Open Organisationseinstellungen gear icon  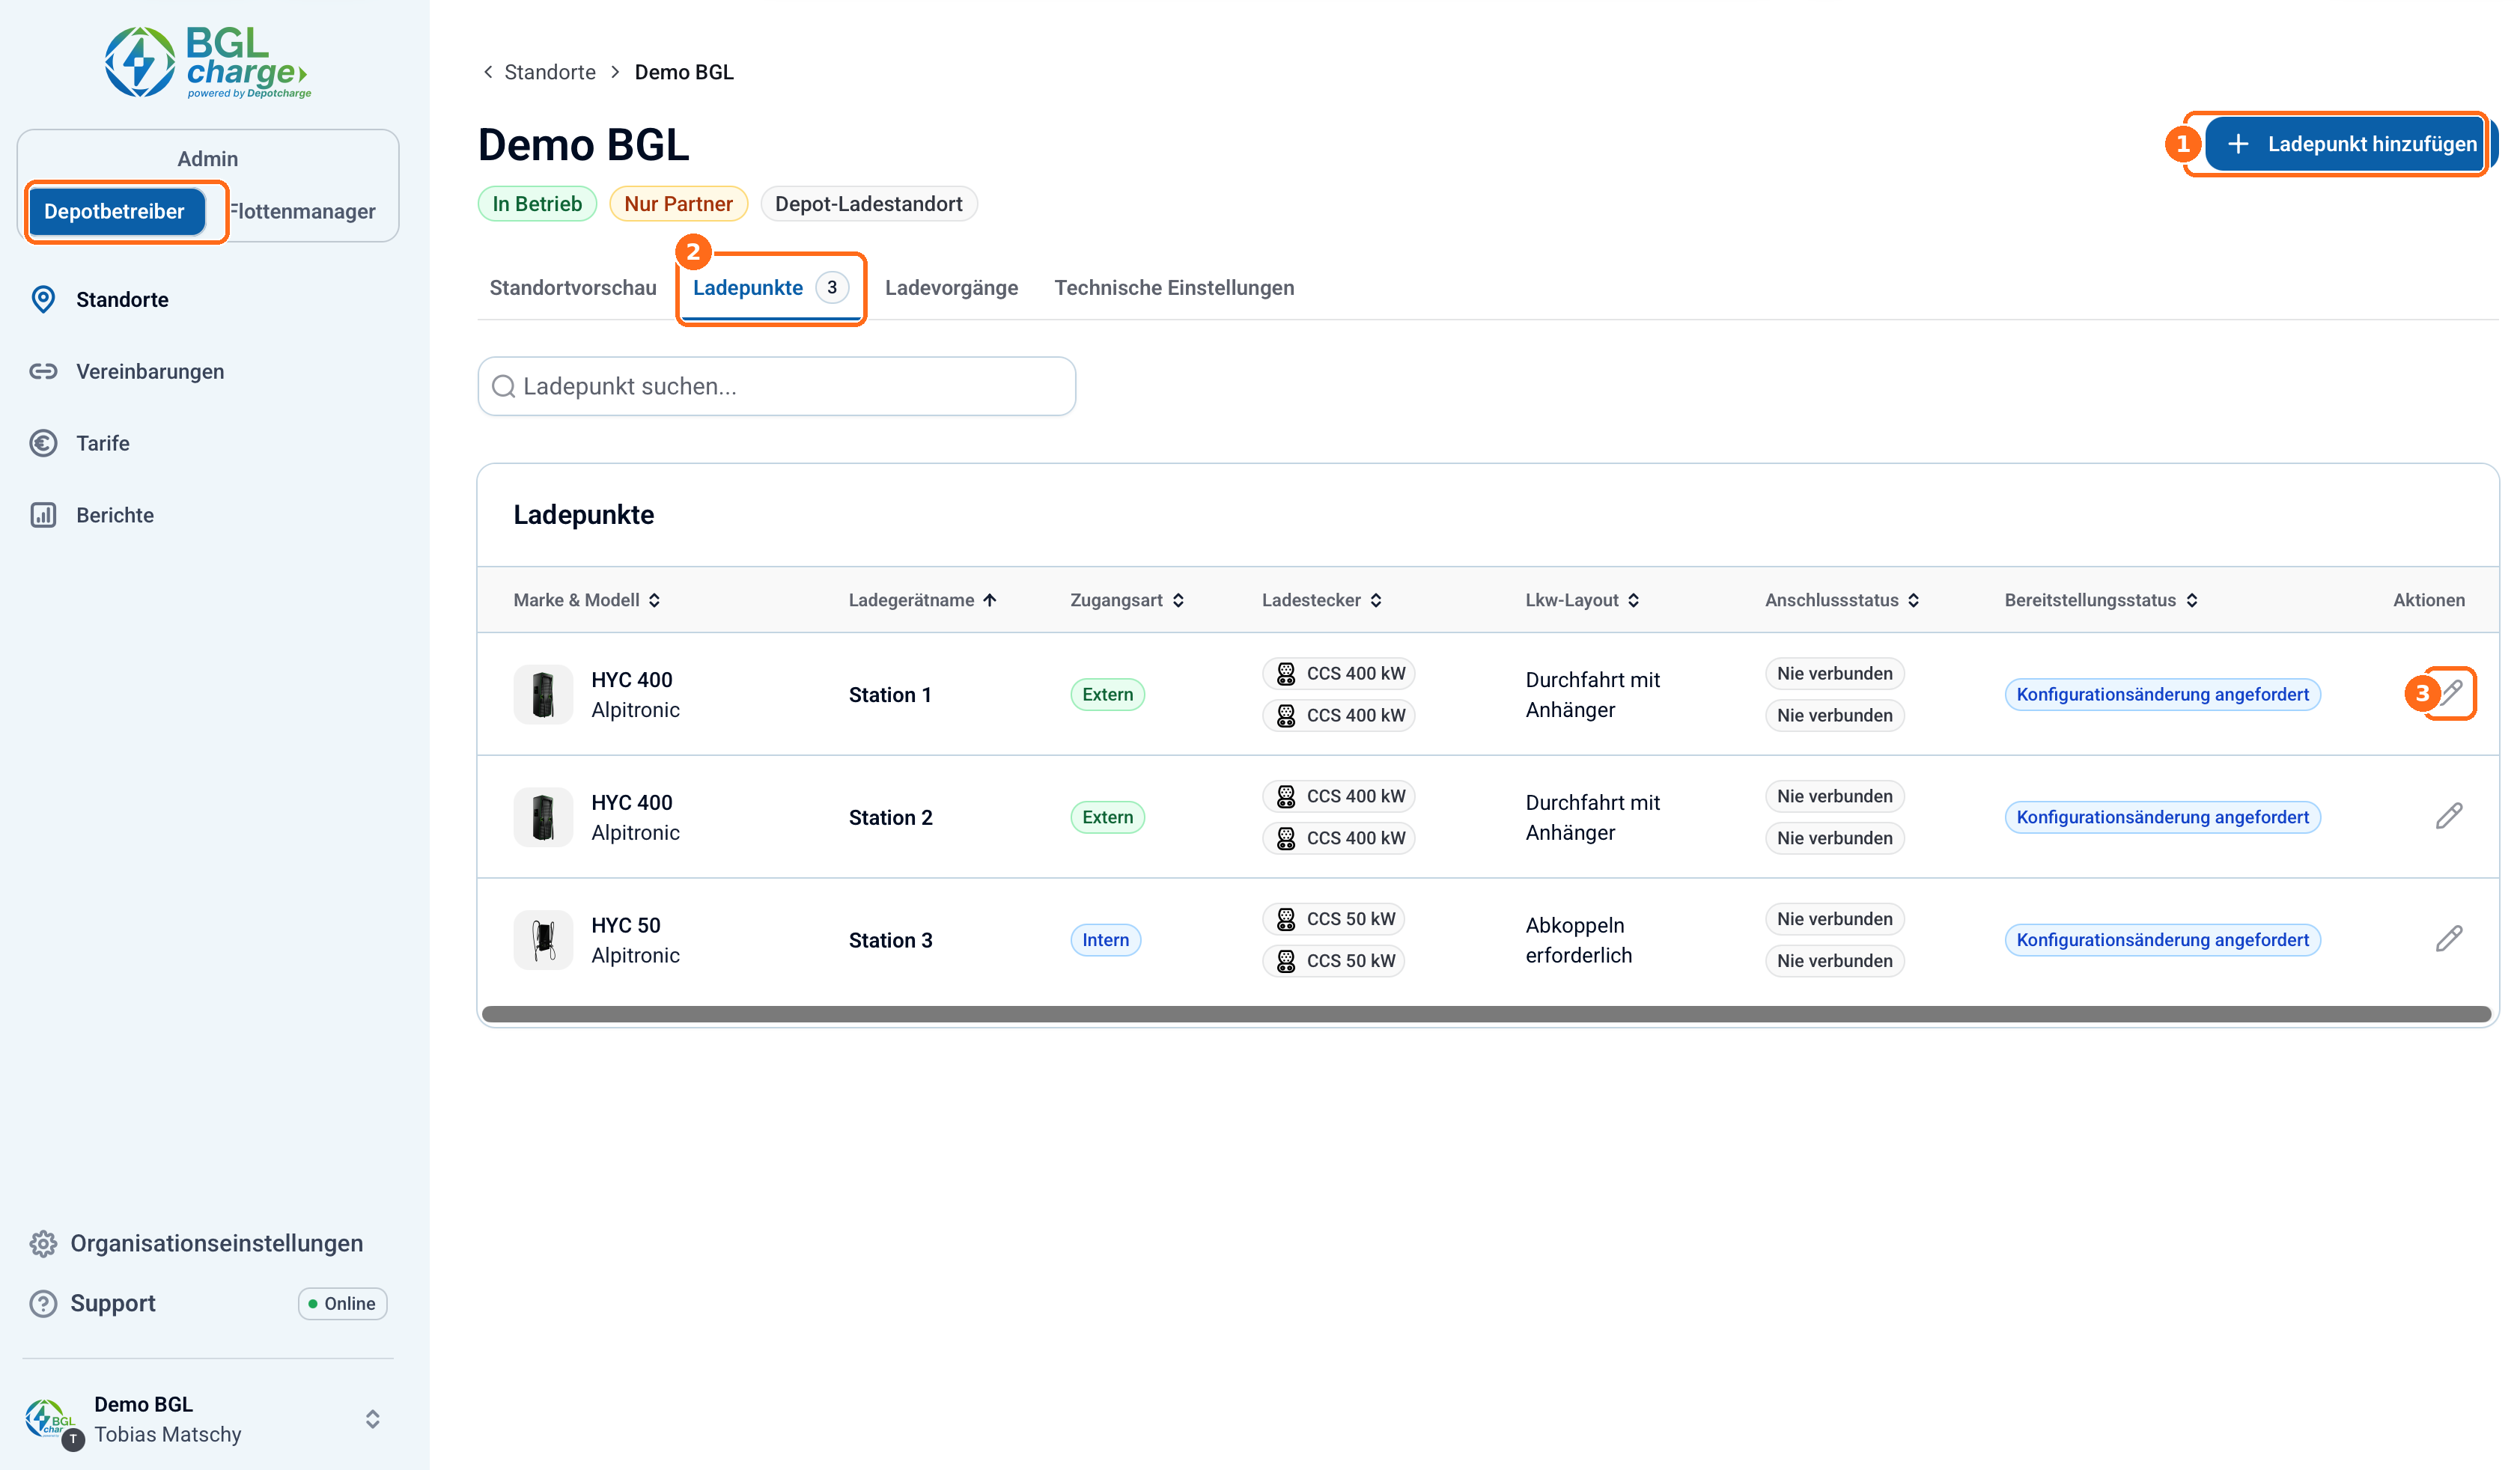[x=43, y=1243]
